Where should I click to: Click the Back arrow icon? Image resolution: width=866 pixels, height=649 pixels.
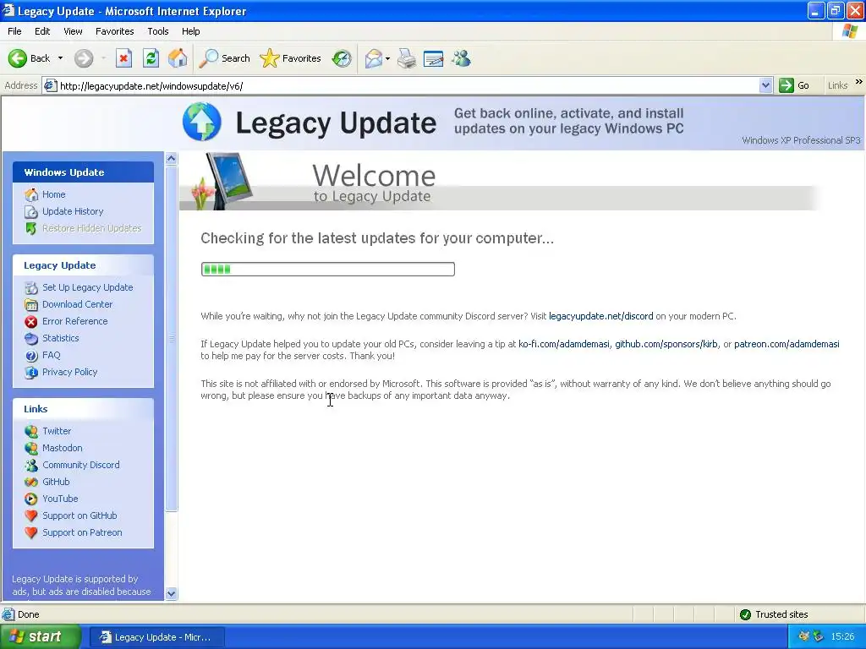tap(18, 58)
